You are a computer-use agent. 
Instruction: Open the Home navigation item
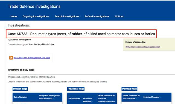pyautogui.click(x=14, y=16)
